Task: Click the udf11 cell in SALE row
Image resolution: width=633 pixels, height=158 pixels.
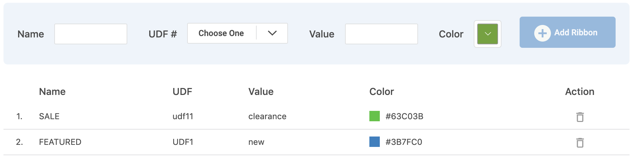Action: tap(183, 116)
